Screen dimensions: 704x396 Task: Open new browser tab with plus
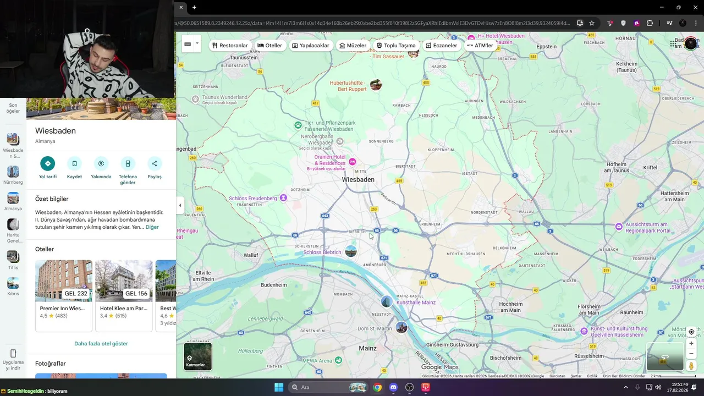194,7
